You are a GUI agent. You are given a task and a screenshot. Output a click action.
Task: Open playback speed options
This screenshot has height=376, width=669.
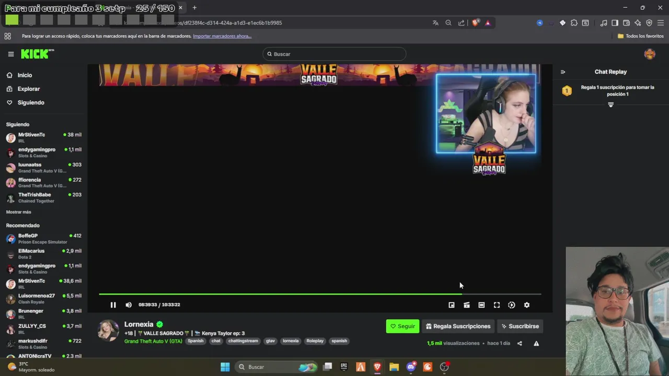512,305
